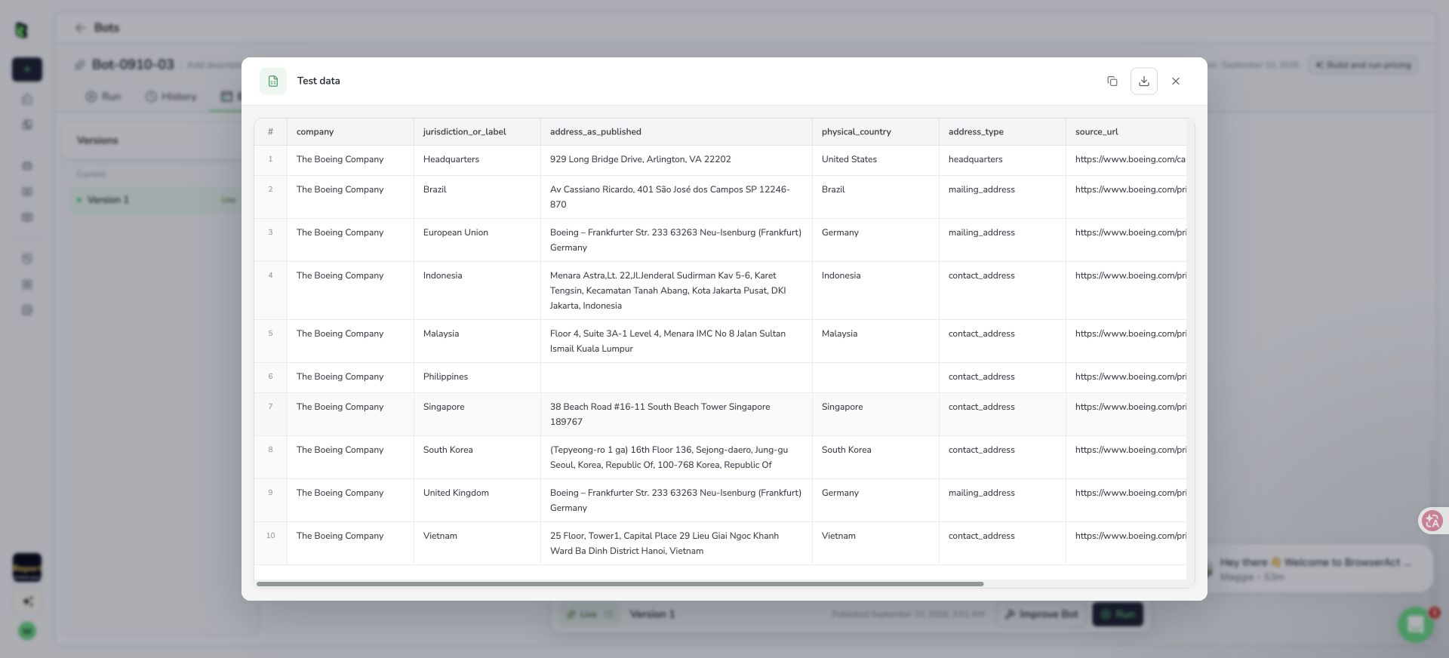Download the test data
The image size is (1449, 658).
click(1144, 81)
